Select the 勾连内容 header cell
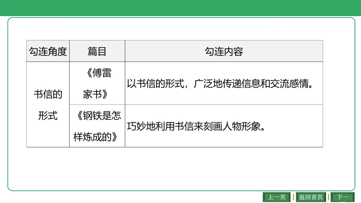 click(224, 51)
